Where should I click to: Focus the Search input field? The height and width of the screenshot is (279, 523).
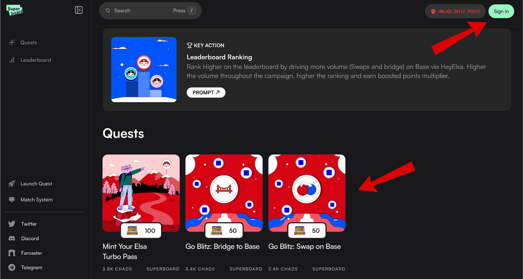coord(150,11)
